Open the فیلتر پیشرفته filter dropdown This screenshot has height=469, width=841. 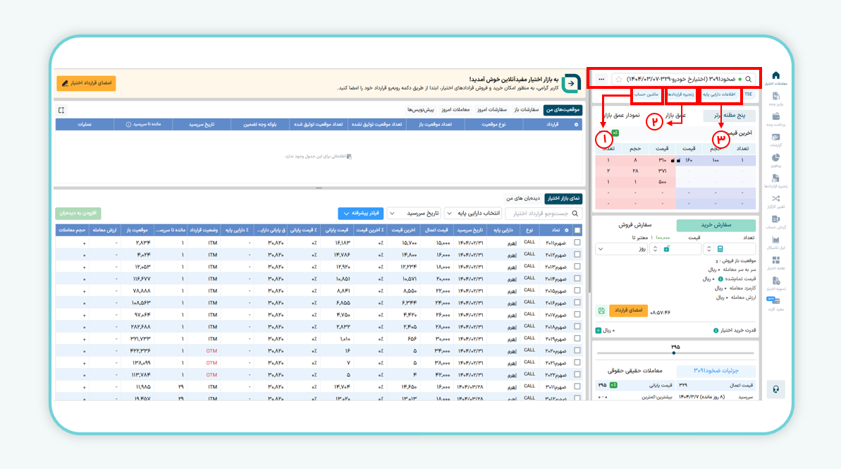pyautogui.click(x=361, y=213)
